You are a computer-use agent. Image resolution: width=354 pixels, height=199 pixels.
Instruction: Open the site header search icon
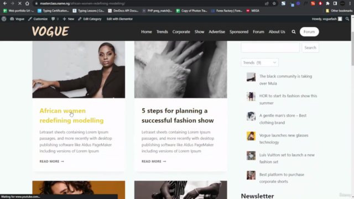coord(294,32)
